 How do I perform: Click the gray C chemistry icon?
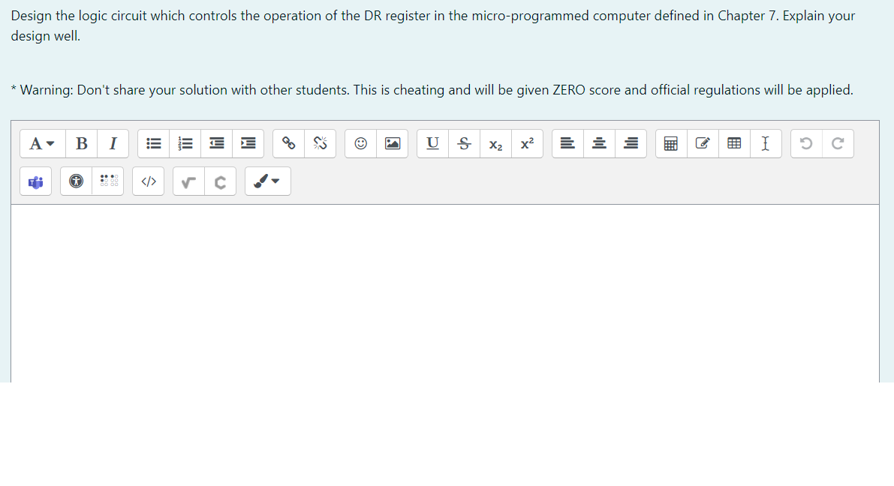pyautogui.click(x=220, y=181)
